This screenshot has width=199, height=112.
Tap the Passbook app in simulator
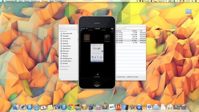[x=107, y=38]
